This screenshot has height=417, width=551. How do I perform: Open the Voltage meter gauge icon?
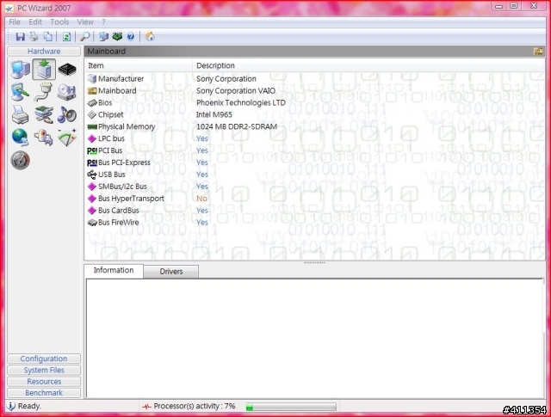click(67, 138)
